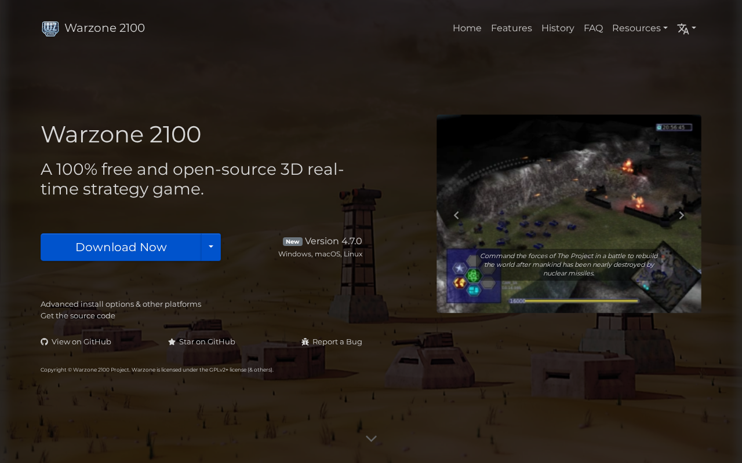Click the GitHub octocat icon
The image size is (742, 463).
click(44, 342)
